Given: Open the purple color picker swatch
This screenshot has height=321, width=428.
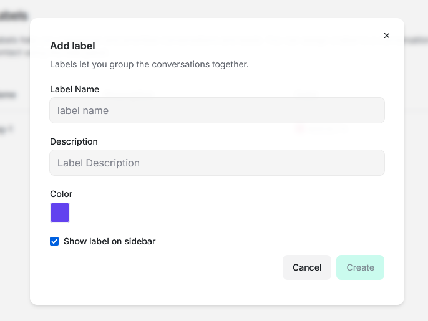Looking at the screenshot, I should coord(60,213).
